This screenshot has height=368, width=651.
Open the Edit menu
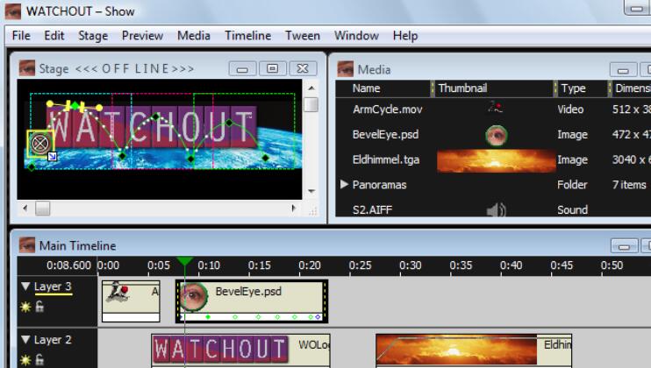pos(54,36)
